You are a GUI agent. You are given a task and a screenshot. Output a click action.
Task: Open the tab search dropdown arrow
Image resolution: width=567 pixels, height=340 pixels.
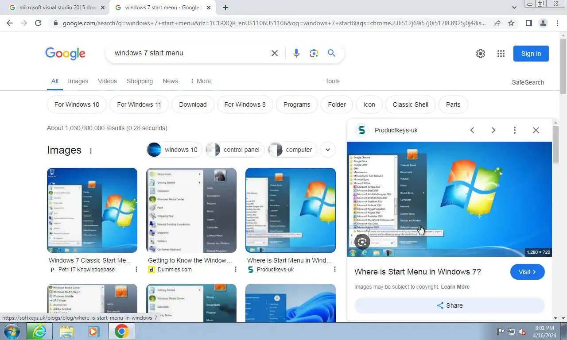coord(514,8)
